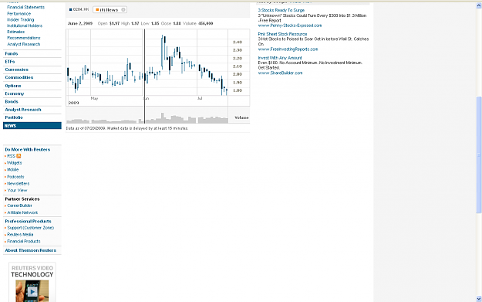
Task: Open the Pink Sheet Stock Resource ad
Action: (x=282, y=34)
